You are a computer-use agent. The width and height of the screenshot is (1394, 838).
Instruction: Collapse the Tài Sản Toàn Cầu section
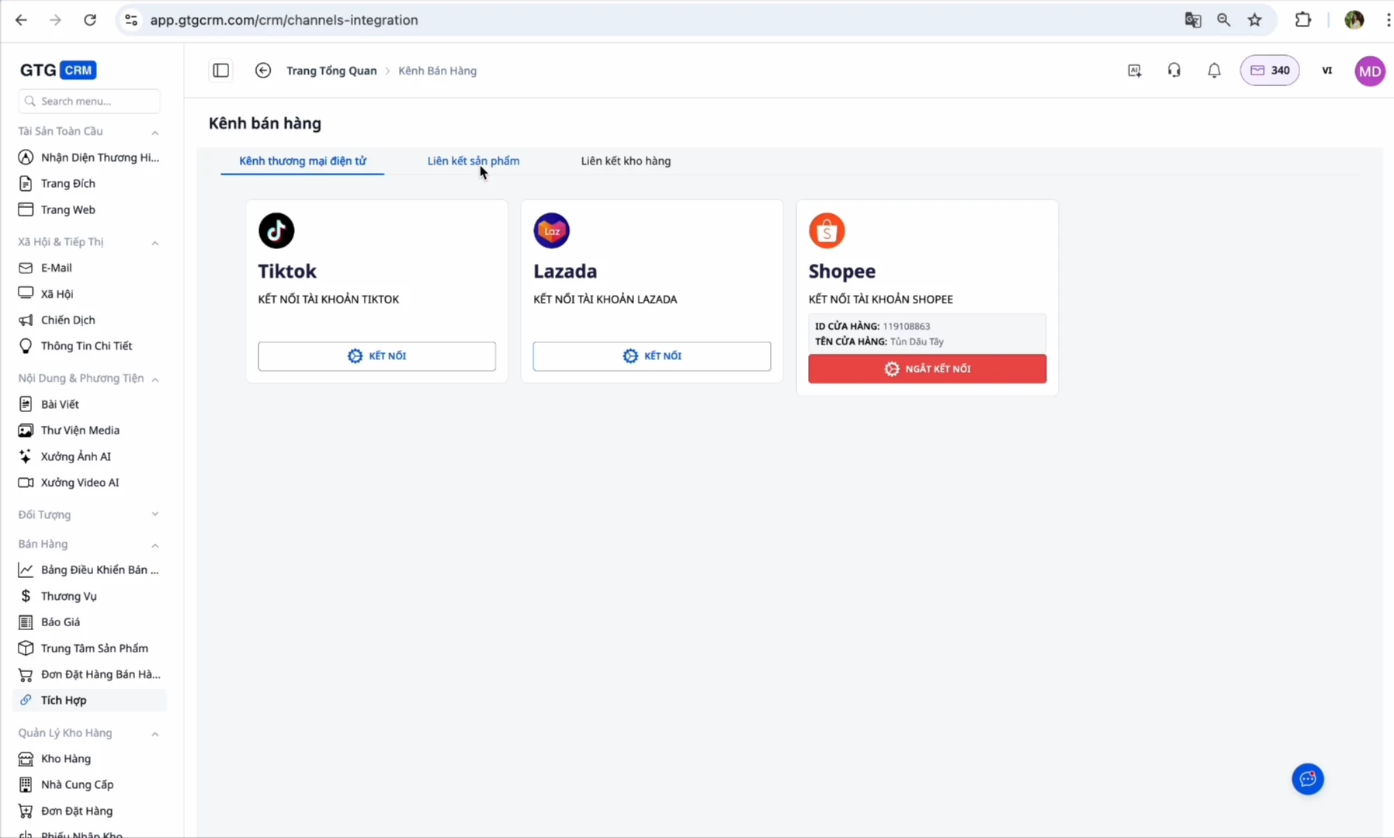(x=155, y=132)
